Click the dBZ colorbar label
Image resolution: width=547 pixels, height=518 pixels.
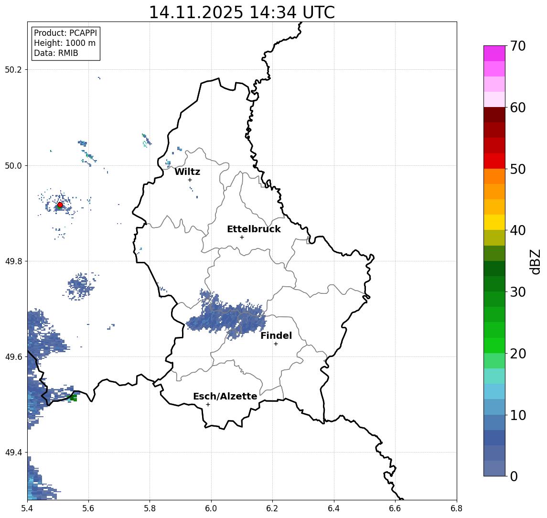click(535, 262)
